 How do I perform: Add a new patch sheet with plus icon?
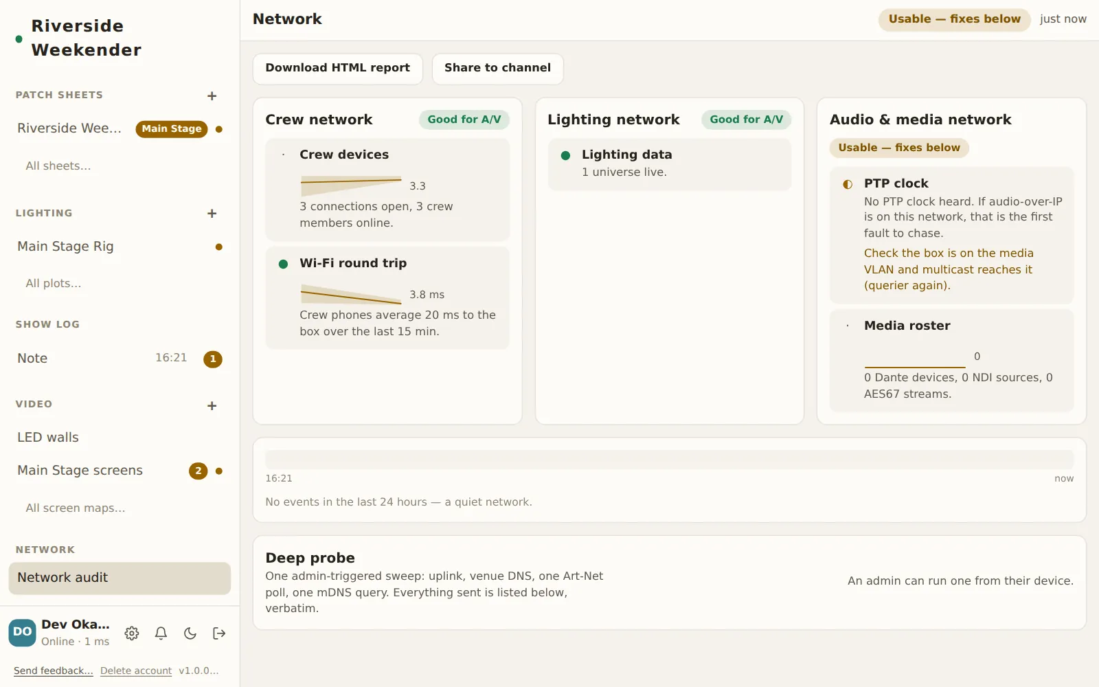click(x=212, y=96)
